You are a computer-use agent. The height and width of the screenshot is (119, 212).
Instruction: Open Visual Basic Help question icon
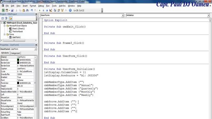point(70,10)
